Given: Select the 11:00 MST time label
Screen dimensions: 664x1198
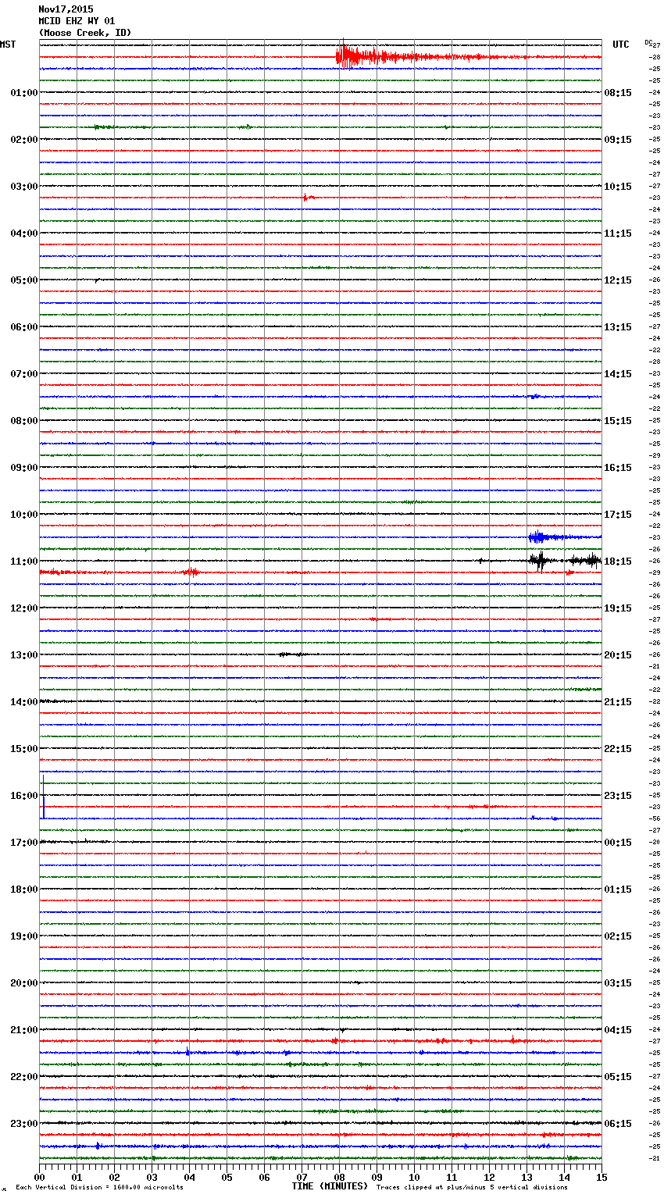Looking at the screenshot, I should (x=24, y=562).
